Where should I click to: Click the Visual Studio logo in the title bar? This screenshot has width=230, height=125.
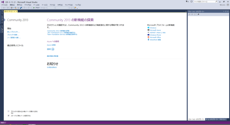tap(3, 2)
